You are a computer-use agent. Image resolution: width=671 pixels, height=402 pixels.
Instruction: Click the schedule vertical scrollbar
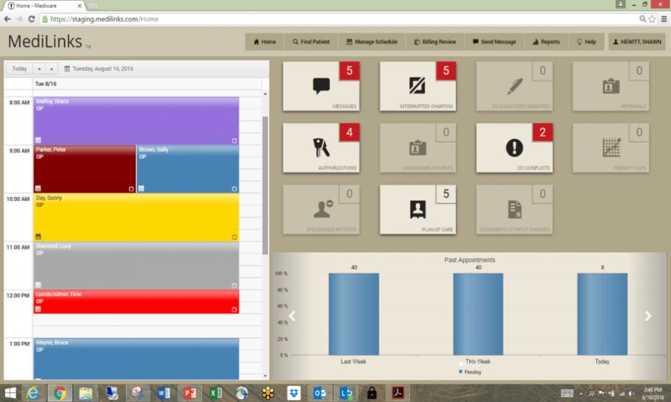coord(266,185)
